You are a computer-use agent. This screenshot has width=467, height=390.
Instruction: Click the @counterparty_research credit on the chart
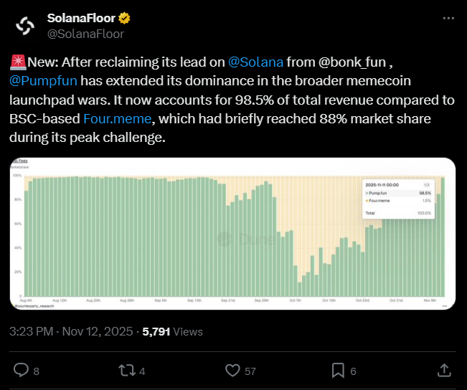pos(35,305)
